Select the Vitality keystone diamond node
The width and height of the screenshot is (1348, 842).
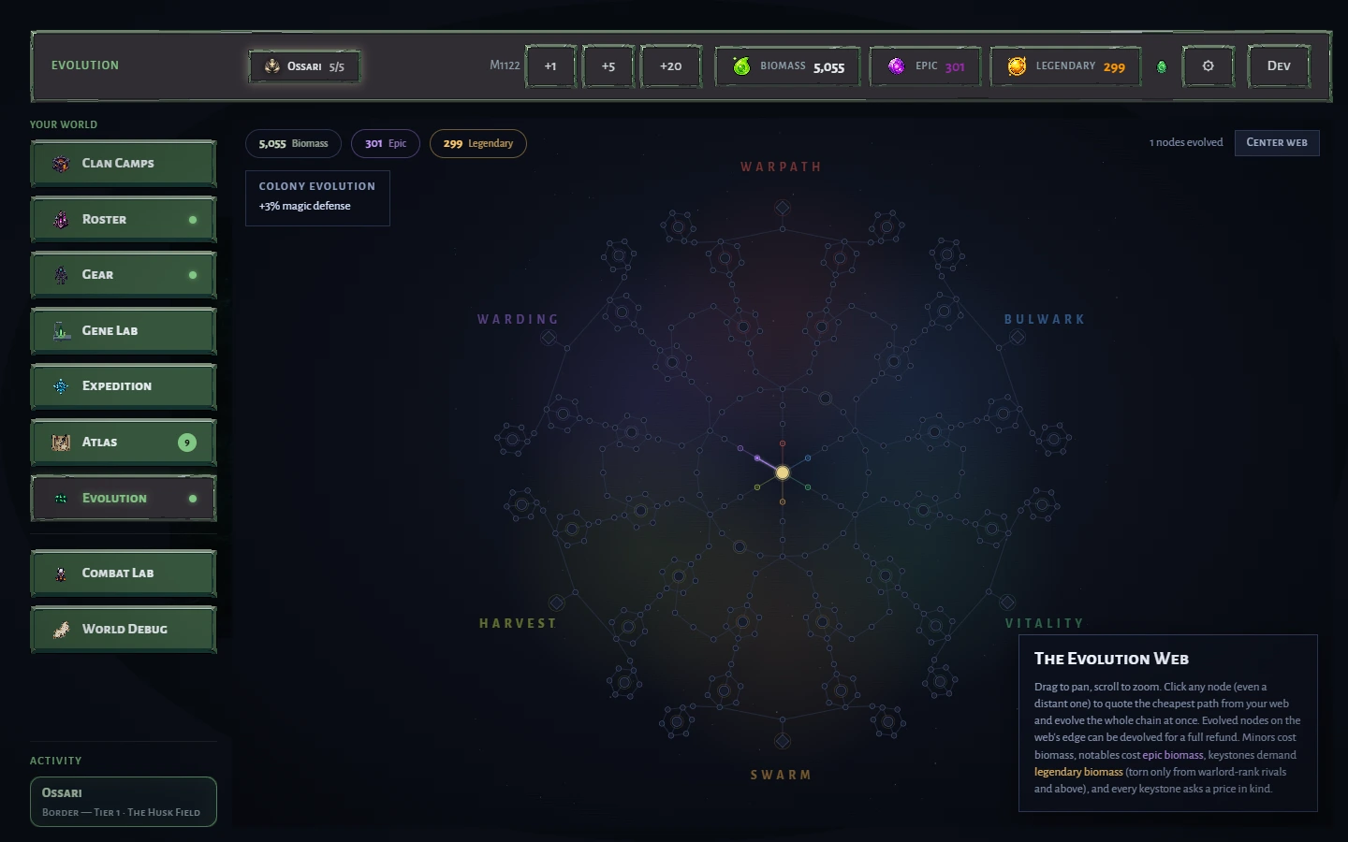click(x=1008, y=602)
